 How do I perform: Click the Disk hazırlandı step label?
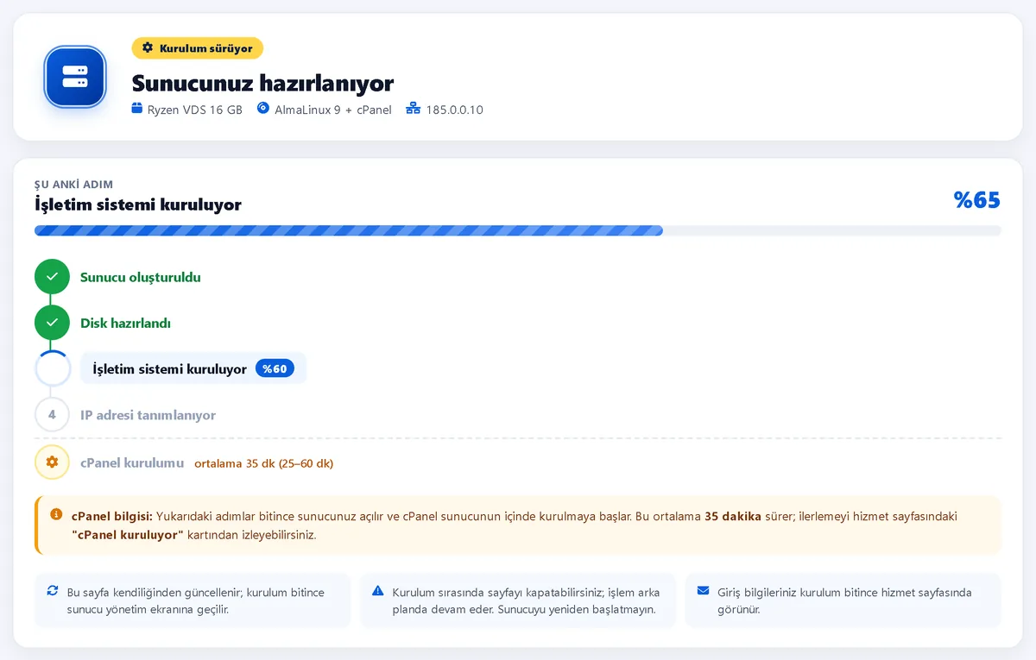[x=125, y=324]
